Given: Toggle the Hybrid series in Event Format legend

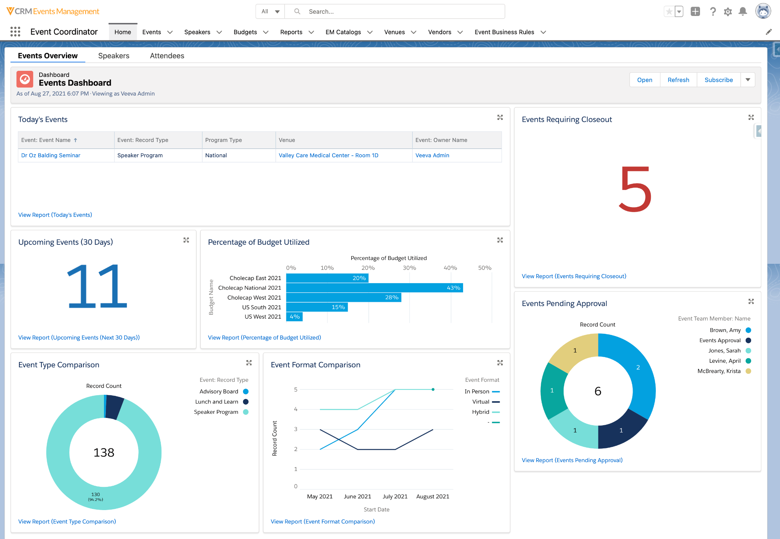Looking at the screenshot, I should click(480, 412).
